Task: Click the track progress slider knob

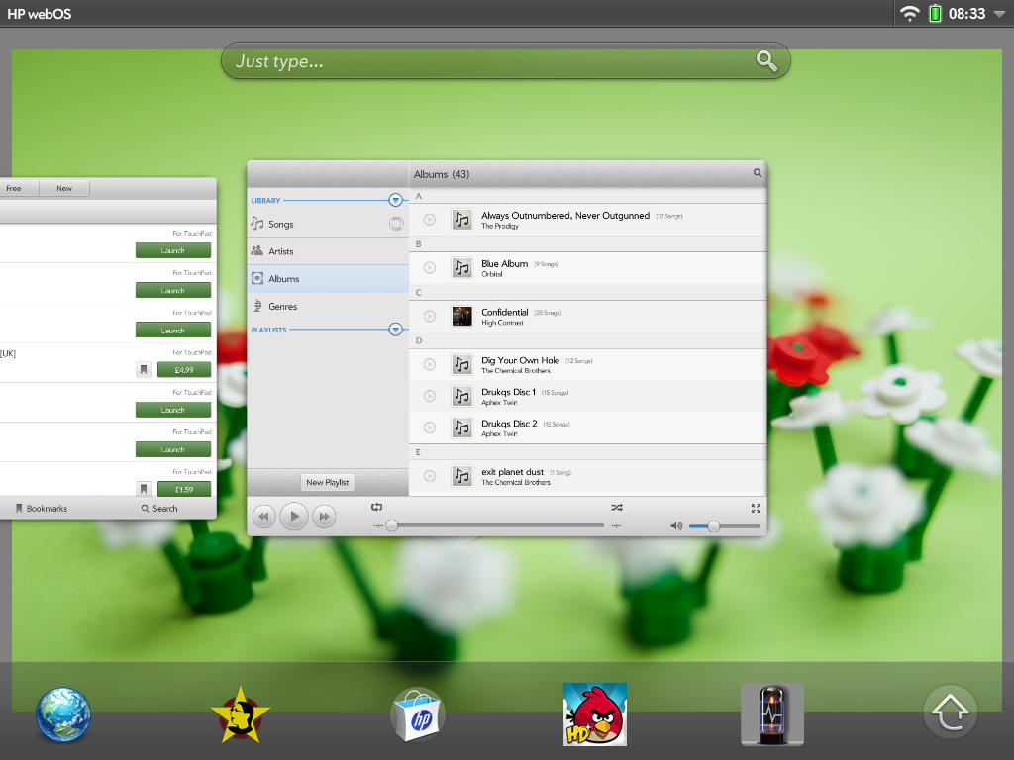Action: point(392,526)
